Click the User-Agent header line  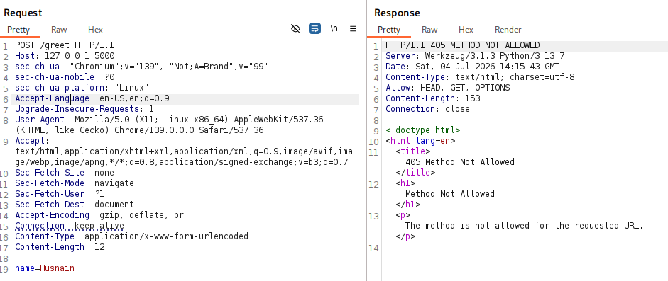pyautogui.click(x=169, y=125)
